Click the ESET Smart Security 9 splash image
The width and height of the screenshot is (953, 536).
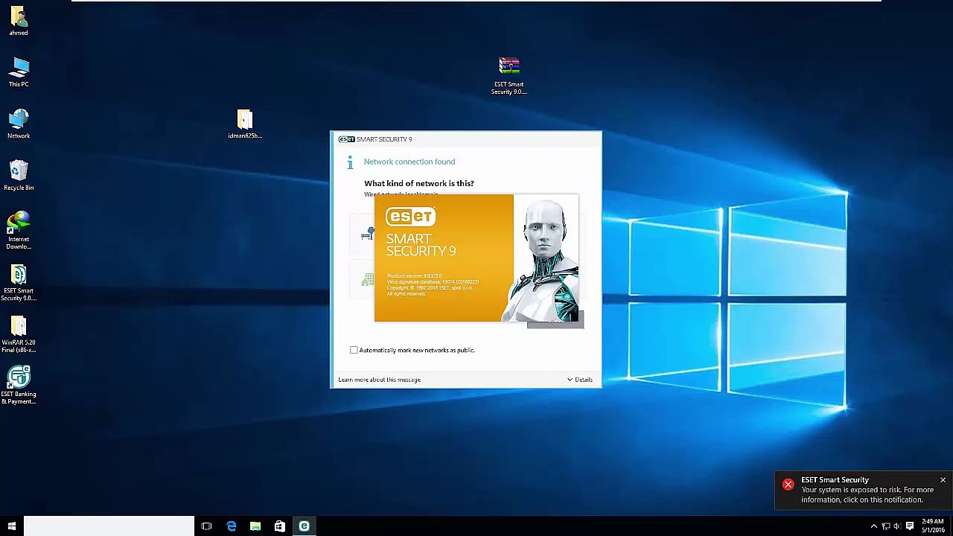tap(476, 258)
